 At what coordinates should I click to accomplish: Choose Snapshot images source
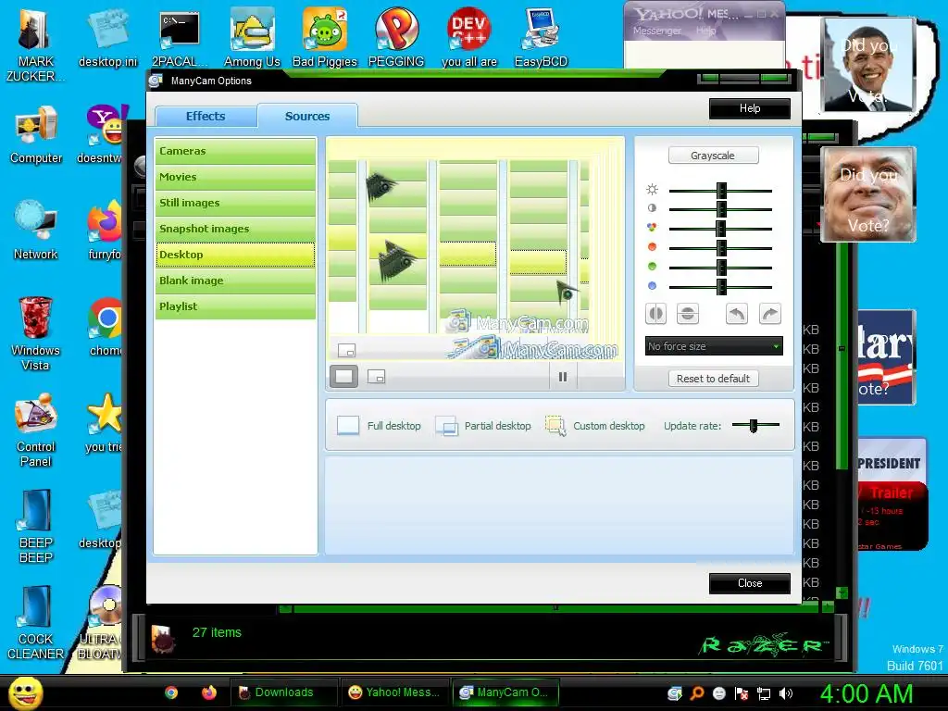tap(235, 230)
